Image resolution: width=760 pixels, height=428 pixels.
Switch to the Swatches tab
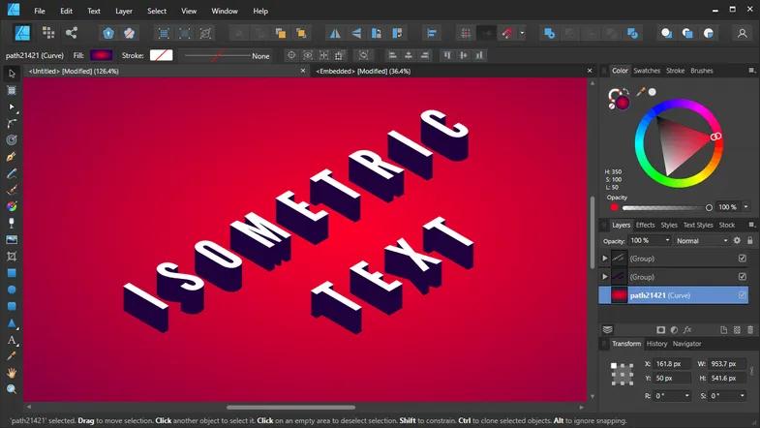tap(646, 71)
